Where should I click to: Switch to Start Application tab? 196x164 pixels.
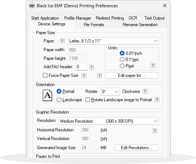[x=45, y=18]
